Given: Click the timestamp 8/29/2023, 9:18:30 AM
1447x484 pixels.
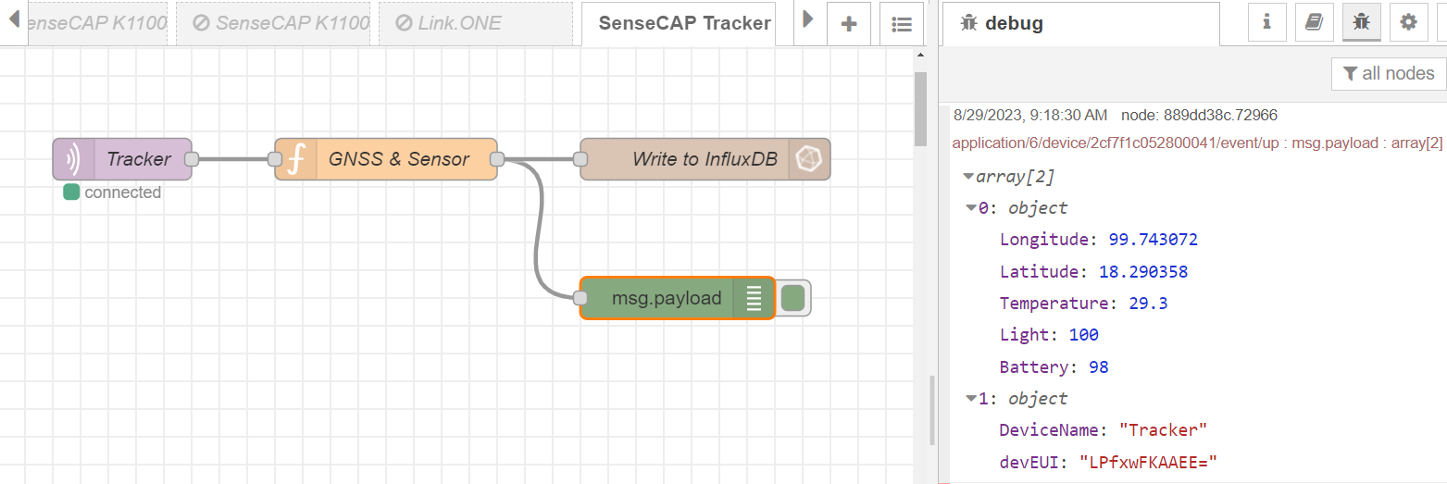Looking at the screenshot, I should coord(1029,116).
